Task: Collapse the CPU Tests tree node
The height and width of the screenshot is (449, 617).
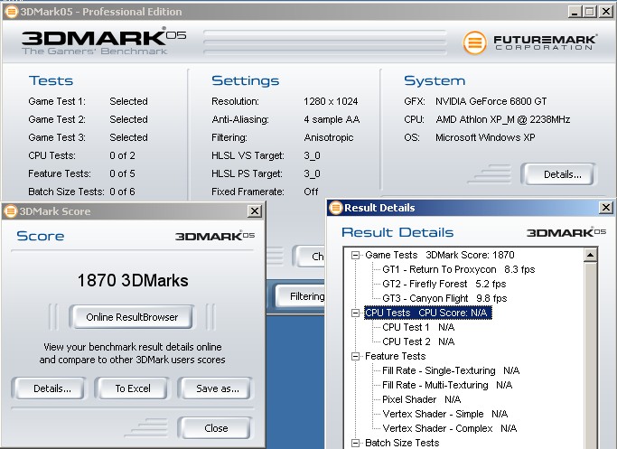Action: click(x=356, y=313)
